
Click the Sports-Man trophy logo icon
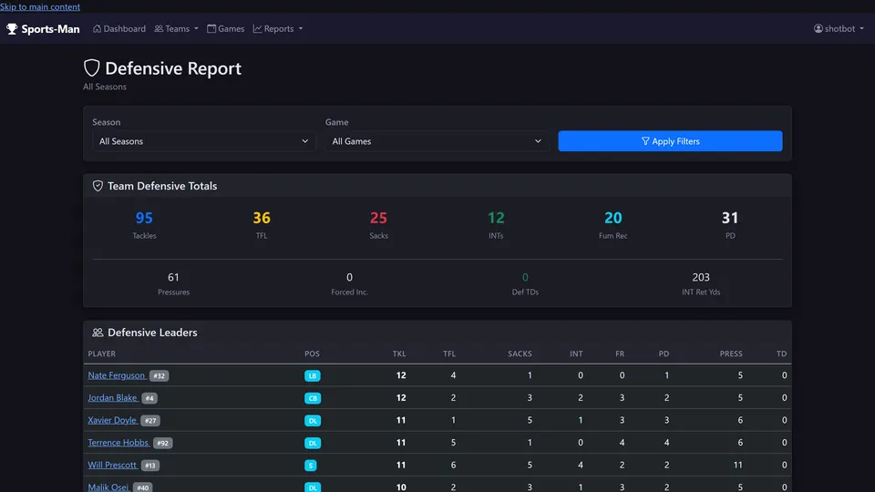(x=12, y=29)
